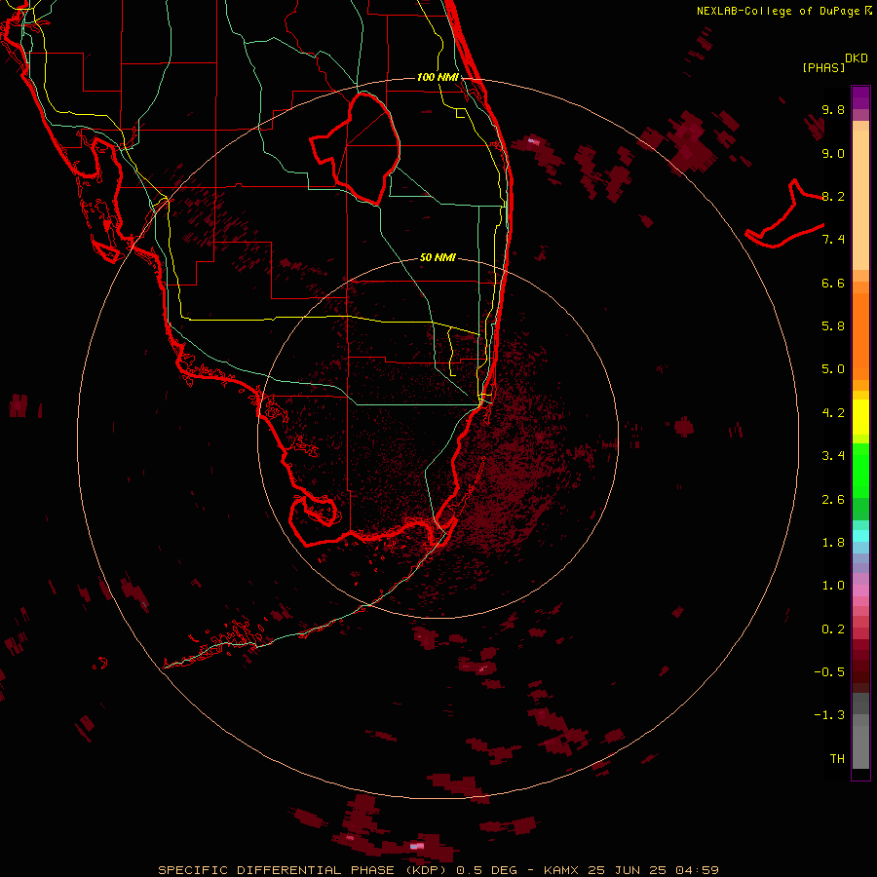Select the 7.4 scale label
This screenshot has width=877, height=877.
point(833,240)
